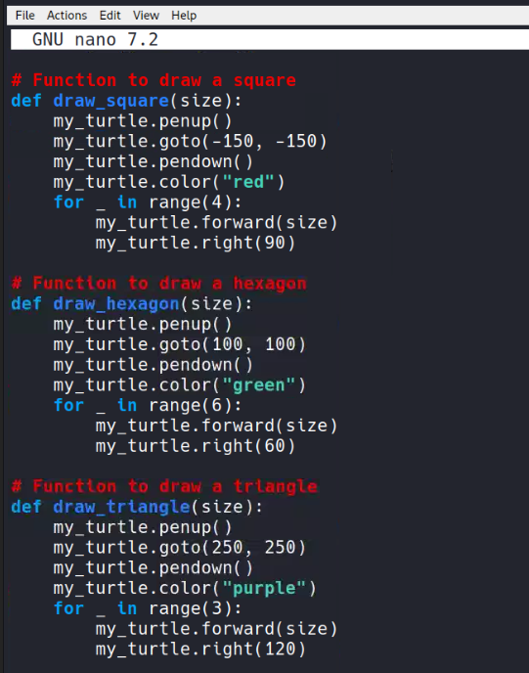This screenshot has height=673, width=529.
Task: Click the GNU nano 7.2 title bar
Action: tap(270, 39)
